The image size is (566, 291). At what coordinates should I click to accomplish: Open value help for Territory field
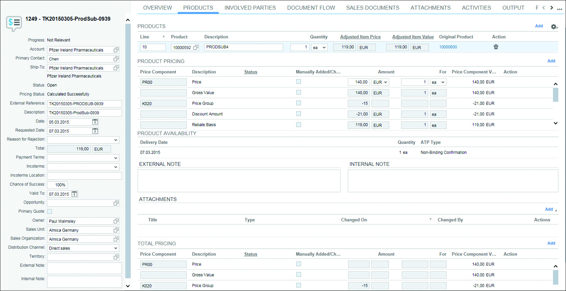pos(116,257)
